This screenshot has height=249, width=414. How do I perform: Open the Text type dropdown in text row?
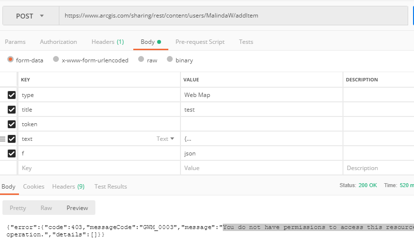(165, 139)
